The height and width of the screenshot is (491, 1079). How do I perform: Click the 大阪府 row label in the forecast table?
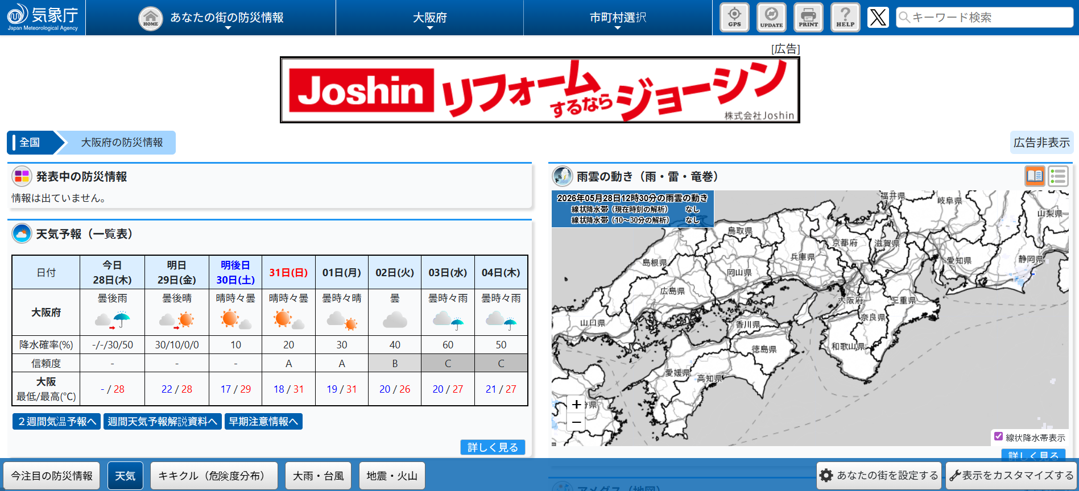(x=46, y=313)
